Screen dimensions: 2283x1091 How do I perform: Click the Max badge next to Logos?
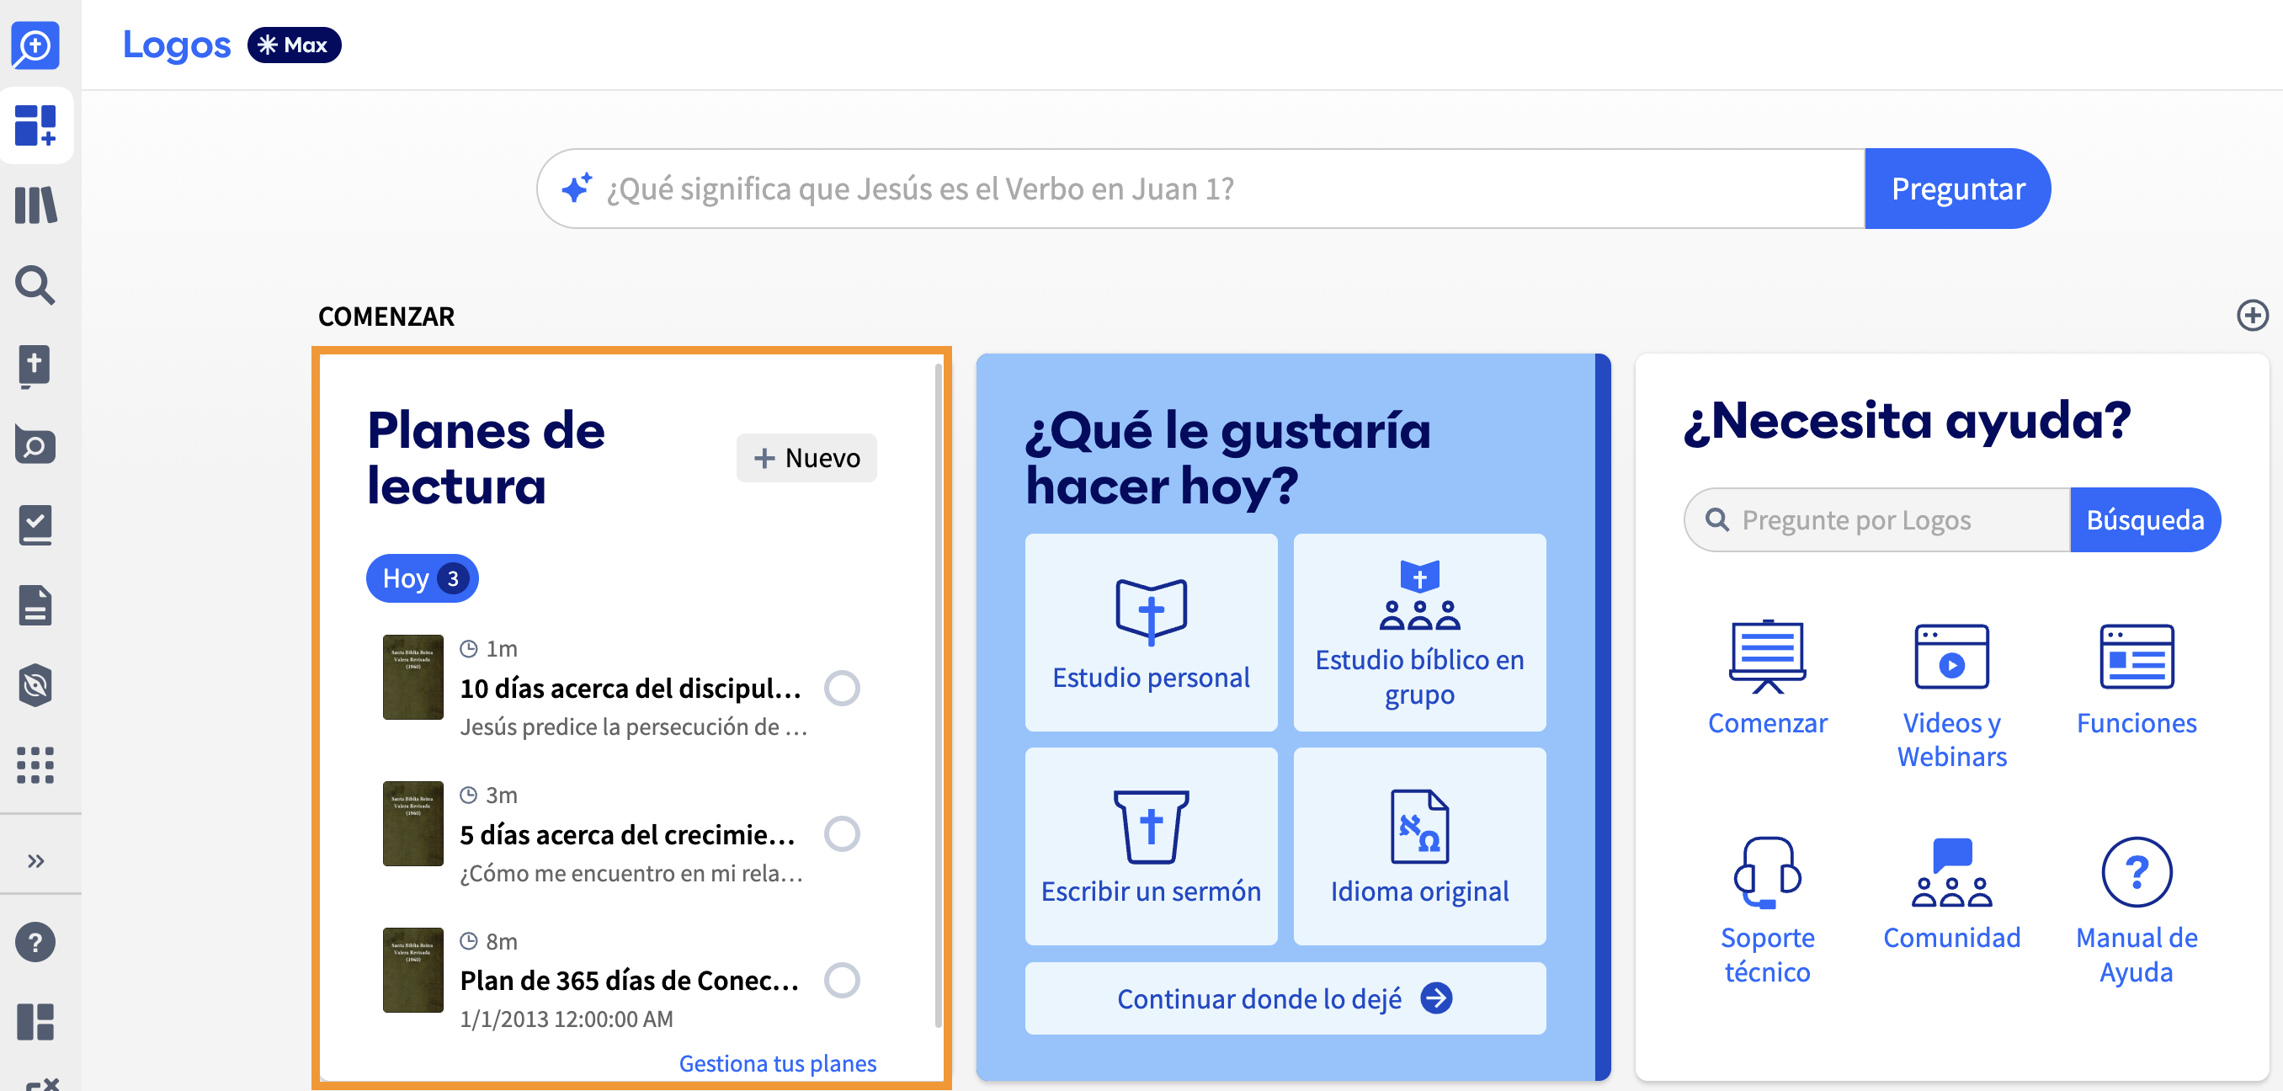295,45
